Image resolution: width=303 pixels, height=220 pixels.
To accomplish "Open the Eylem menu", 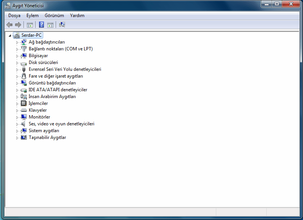I will (33, 16).
